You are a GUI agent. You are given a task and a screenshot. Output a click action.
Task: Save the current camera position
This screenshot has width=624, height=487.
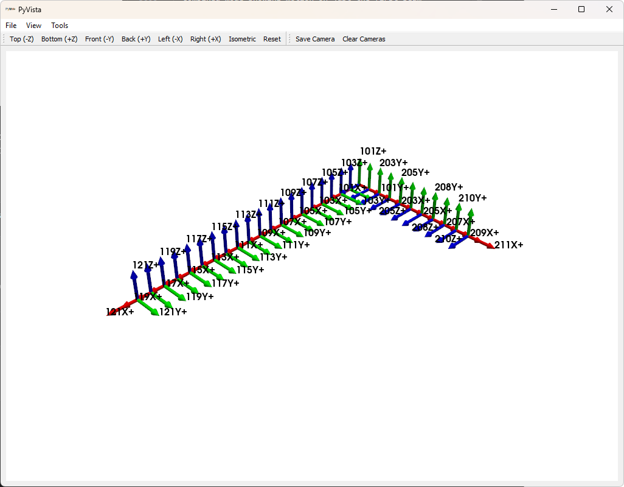(x=314, y=38)
